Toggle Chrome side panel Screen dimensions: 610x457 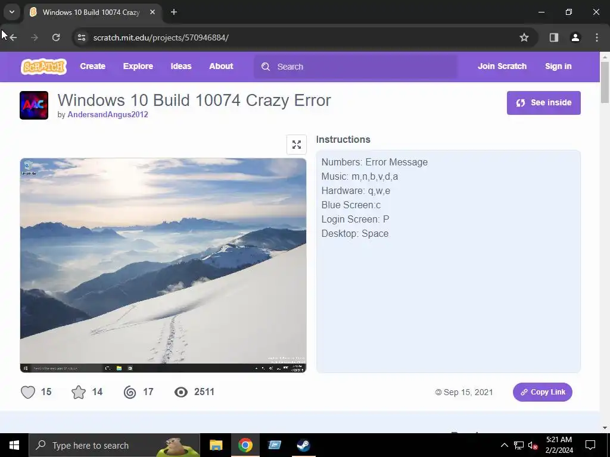click(x=553, y=37)
